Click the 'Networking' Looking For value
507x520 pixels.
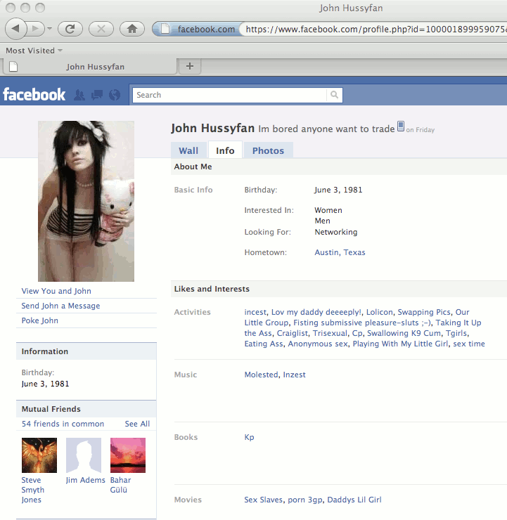pos(336,232)
